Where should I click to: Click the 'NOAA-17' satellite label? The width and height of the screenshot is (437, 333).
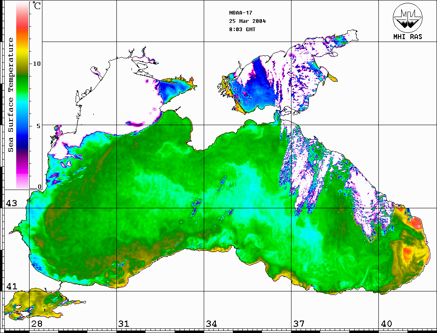pyautogui.click(x=240, y=13)
